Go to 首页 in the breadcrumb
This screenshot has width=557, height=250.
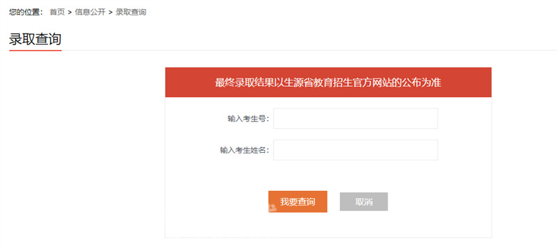57,12
